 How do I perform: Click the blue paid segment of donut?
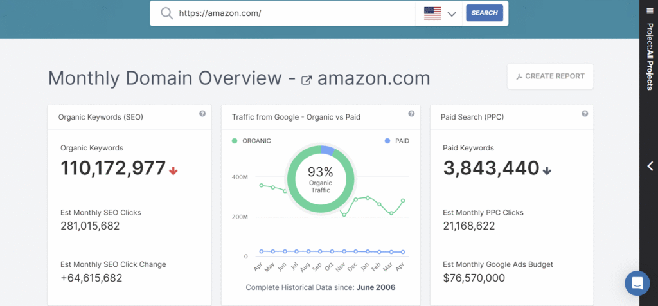328,150
